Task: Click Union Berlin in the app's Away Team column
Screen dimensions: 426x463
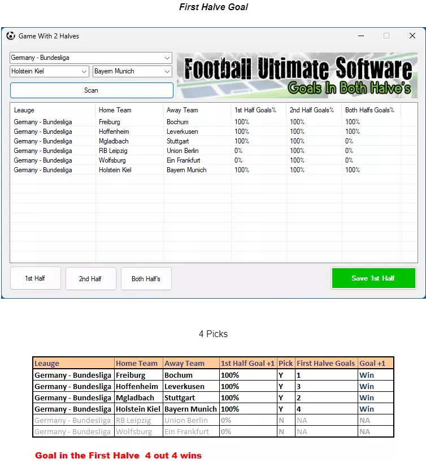Action: pyautogui.click(x=182, y=151)
